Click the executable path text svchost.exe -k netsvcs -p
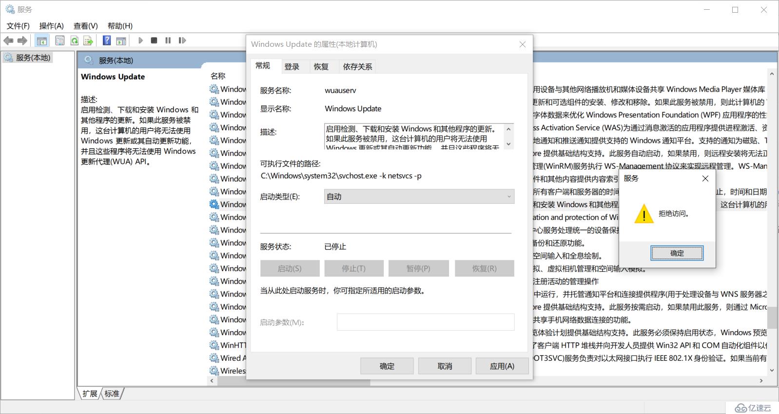The height and width of the screenshot is (414, 779). [x=341, y=176]
